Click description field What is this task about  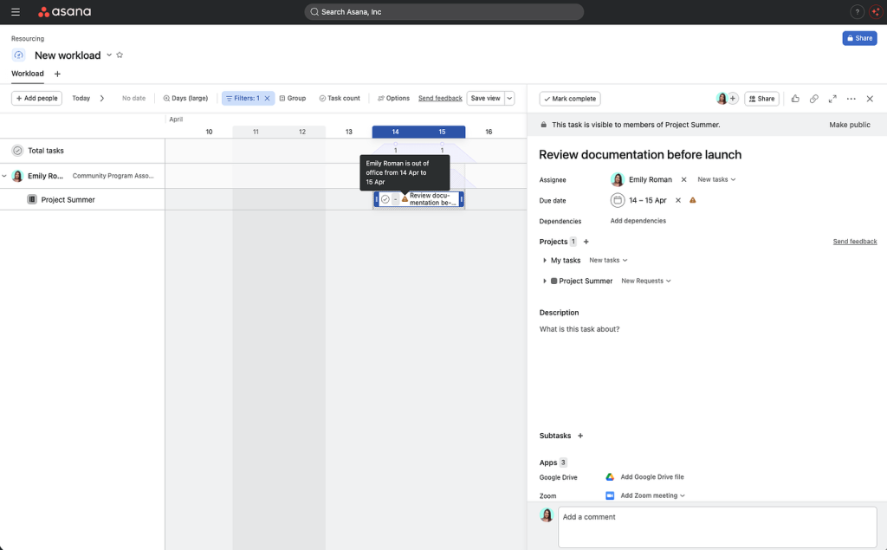[x=579, y=329]
